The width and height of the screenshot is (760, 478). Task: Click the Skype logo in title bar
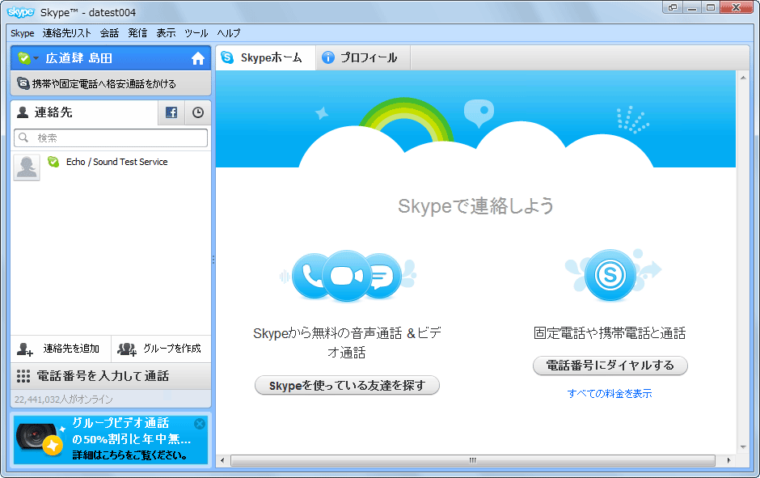[x=21, y=12]
